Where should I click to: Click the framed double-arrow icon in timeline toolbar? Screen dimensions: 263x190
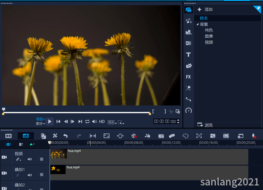tap(107, 136)
